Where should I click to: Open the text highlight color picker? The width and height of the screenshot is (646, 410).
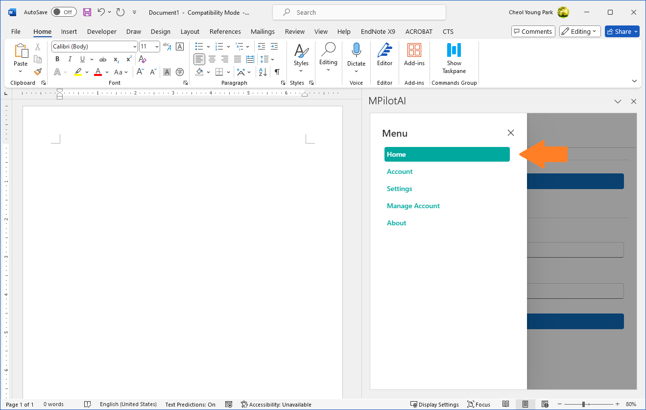(87, 72)
